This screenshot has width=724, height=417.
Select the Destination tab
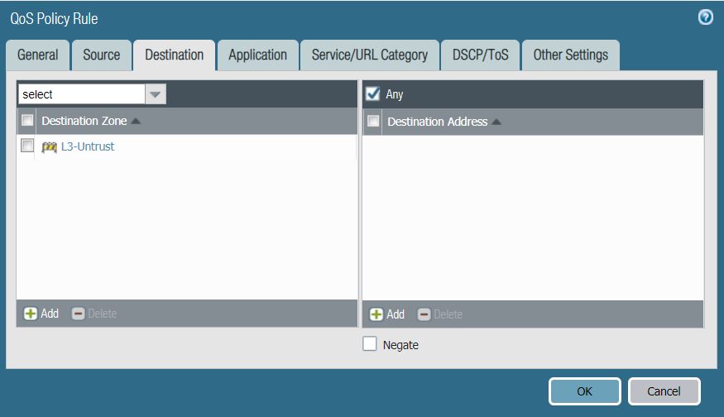click(x=175, y=55)
